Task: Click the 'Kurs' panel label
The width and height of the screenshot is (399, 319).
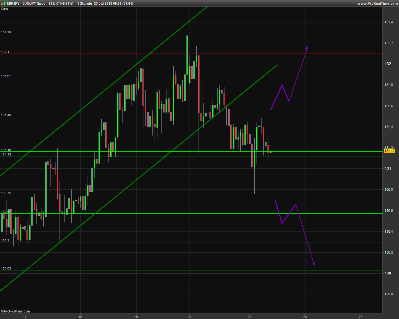Action: (x=4, y=9)
